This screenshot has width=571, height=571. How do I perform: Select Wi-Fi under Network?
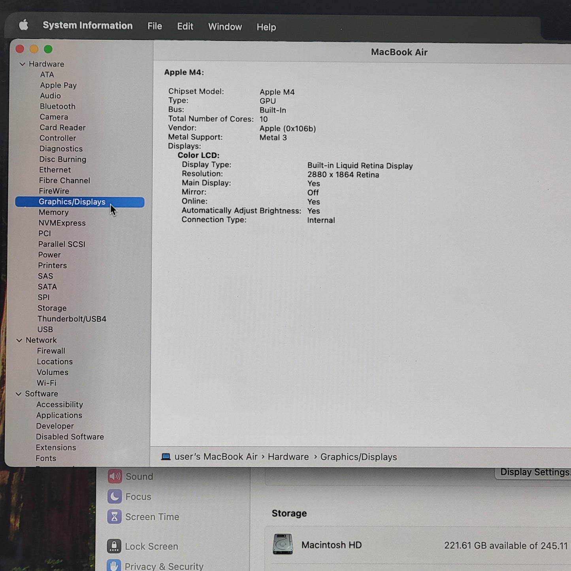point(46,383)
